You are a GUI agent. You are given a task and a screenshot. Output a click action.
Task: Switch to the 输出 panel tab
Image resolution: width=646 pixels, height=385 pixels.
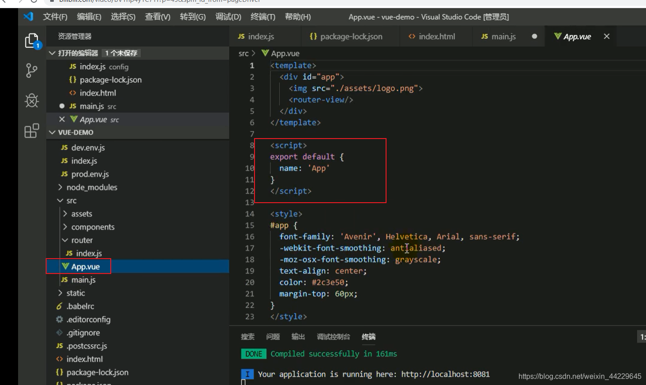tap(298, 337)
